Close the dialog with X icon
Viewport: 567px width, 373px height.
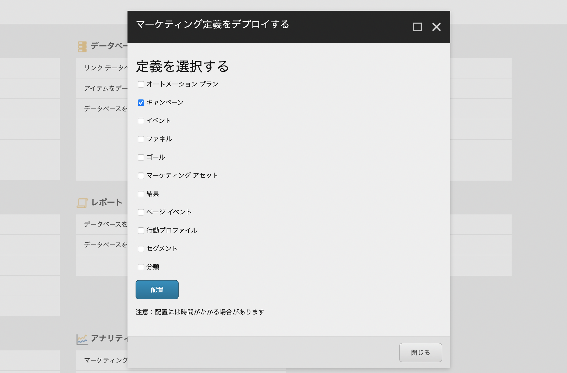coord(436,27)
